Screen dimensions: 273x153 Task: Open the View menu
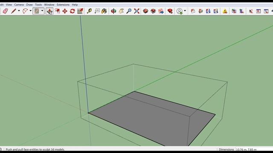click(9, 5)
